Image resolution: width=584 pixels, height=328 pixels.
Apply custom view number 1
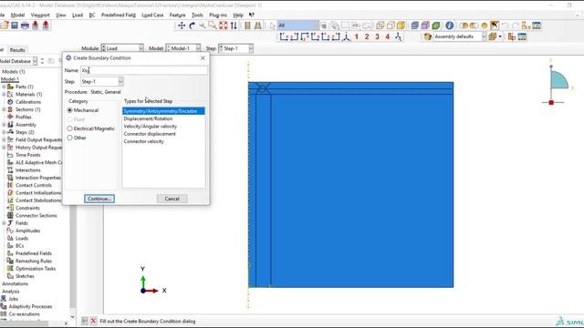tap(357, 36)
